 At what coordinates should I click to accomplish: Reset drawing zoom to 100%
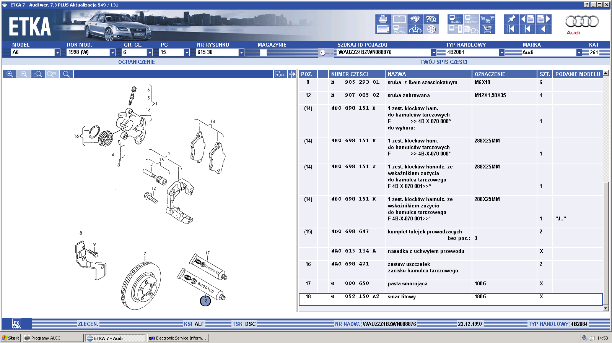tap(52, 74)
